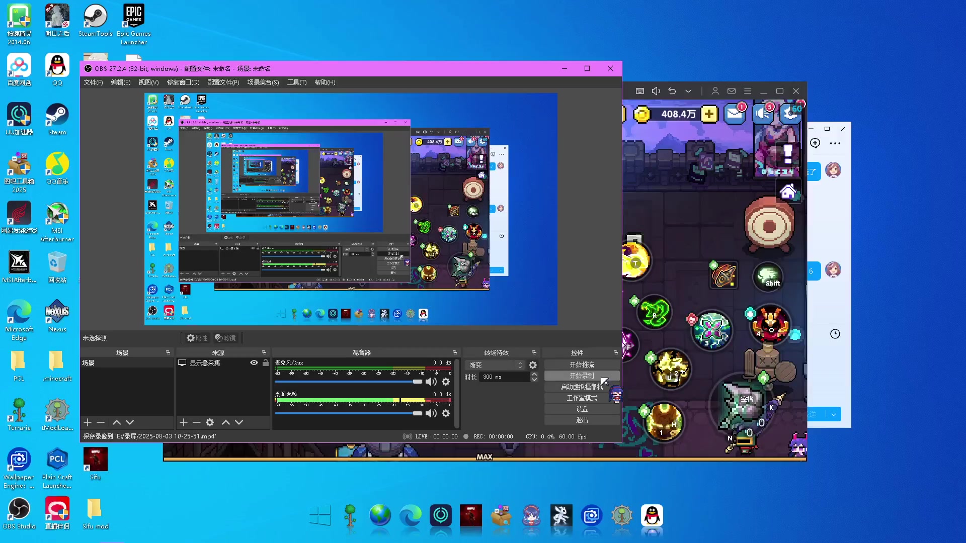Open the 渐变 transition dropdown
Viewport: 966px width, 543px height.
tap(496, 365)
